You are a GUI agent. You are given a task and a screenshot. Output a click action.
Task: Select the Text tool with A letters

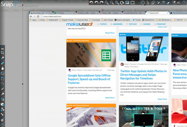click(x=3, y=99)
